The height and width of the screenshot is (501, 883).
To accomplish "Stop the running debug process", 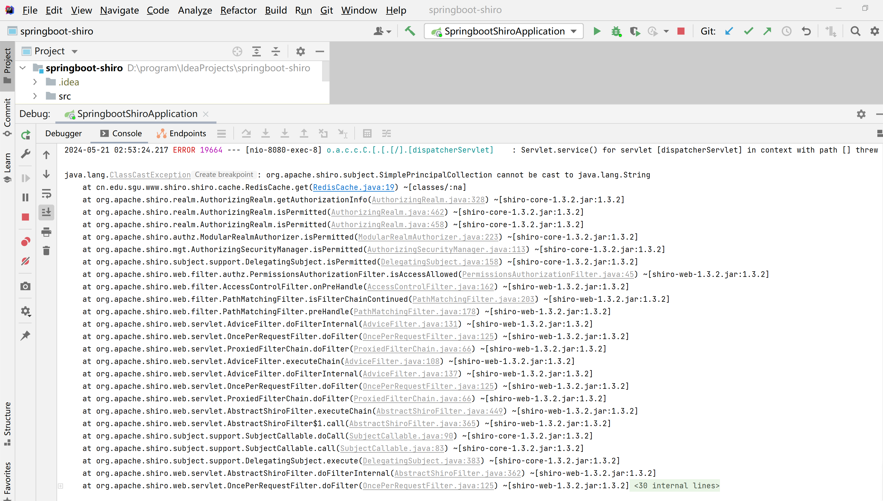I will click(25, 217).
